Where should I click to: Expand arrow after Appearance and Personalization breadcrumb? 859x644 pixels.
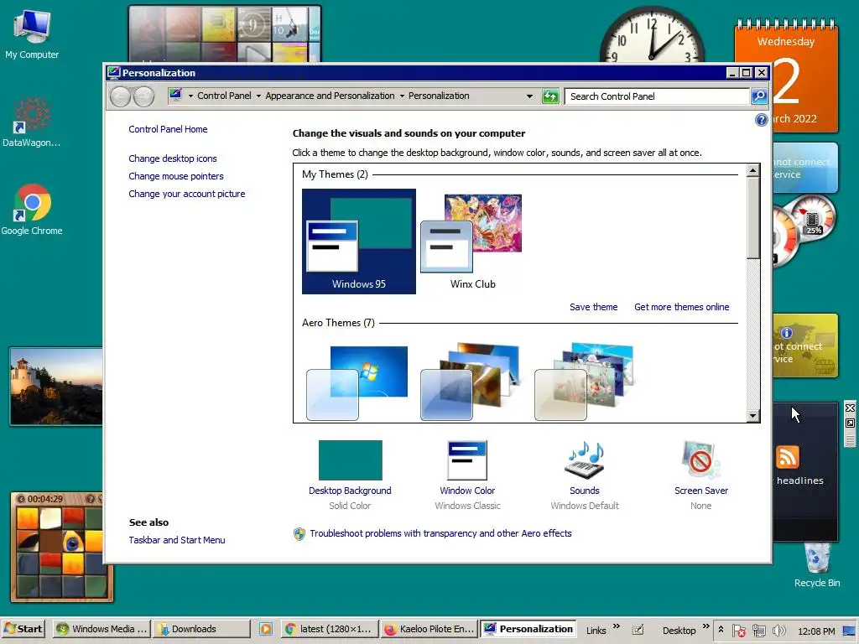402,96
